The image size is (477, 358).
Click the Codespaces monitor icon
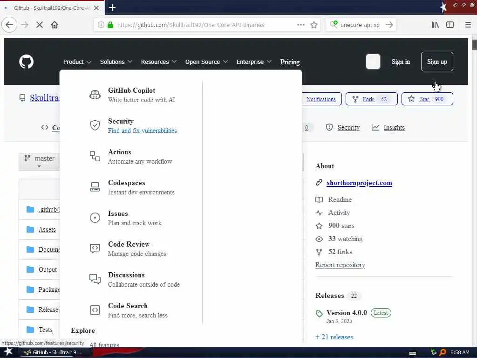pos(95,187)
